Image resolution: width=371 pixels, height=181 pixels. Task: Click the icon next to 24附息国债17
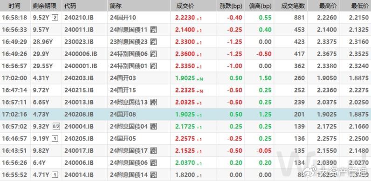pos(153,150)
